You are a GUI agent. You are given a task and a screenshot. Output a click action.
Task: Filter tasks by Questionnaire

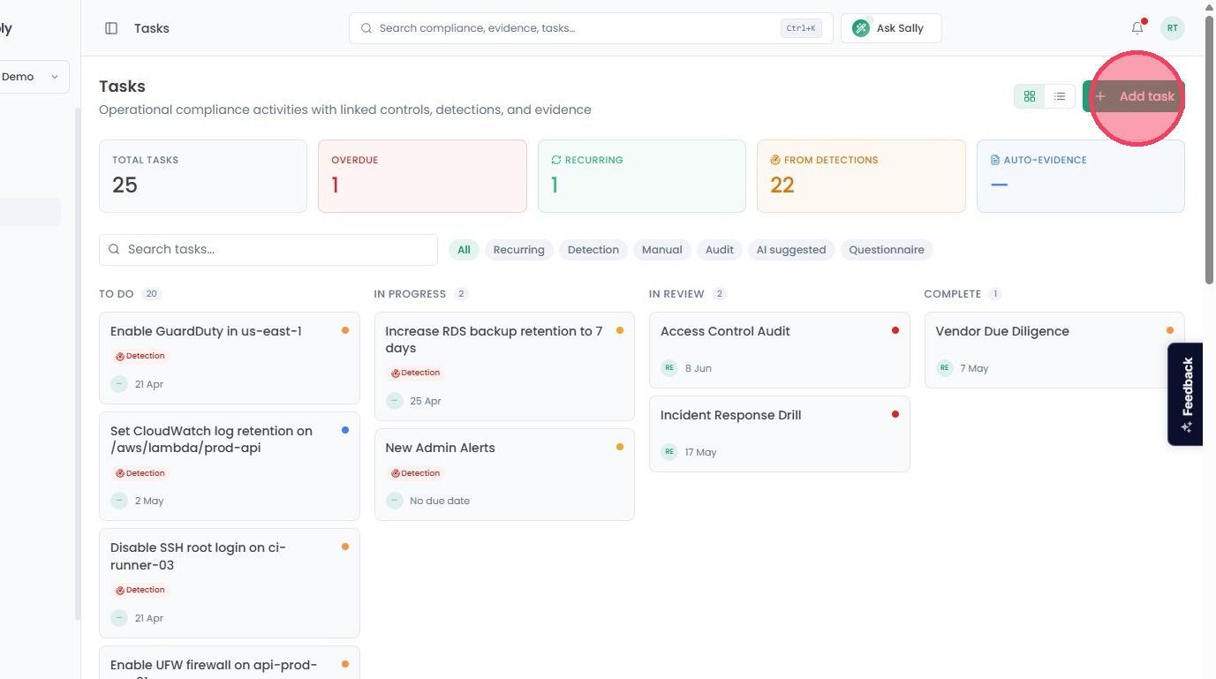[887, 250]
